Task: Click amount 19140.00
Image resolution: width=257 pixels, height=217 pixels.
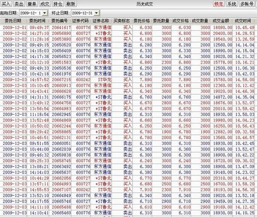Action: pyautogui.click(x=223, y=172)
